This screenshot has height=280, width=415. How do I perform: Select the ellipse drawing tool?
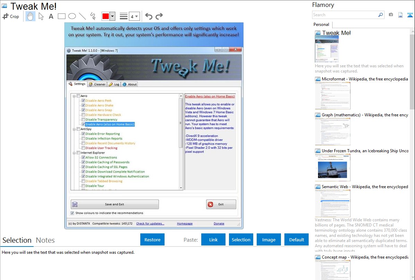pyautogui.click(x=72, y=16)
